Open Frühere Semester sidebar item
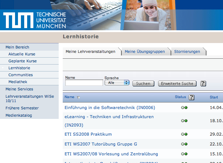This screenshot has width=223, height=163. pyautogui.click(x=22, y=108)
